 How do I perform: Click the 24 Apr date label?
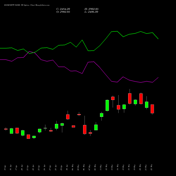point(44,168)
